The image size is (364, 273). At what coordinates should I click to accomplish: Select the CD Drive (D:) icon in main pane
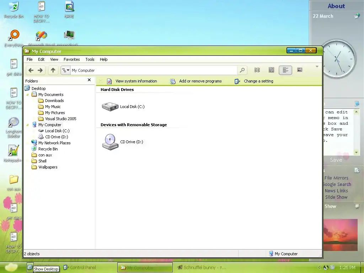coord(110,142)
